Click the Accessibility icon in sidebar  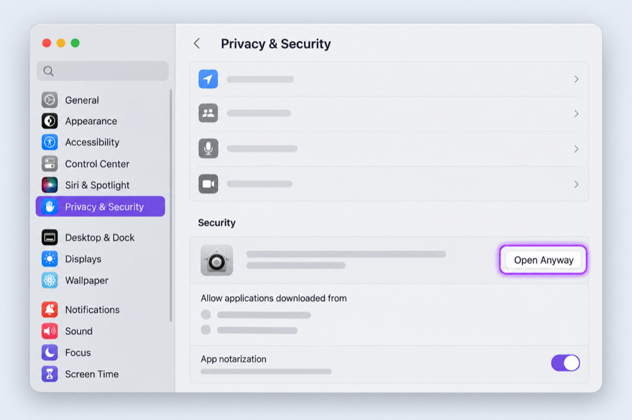click(x=49, y=142)
